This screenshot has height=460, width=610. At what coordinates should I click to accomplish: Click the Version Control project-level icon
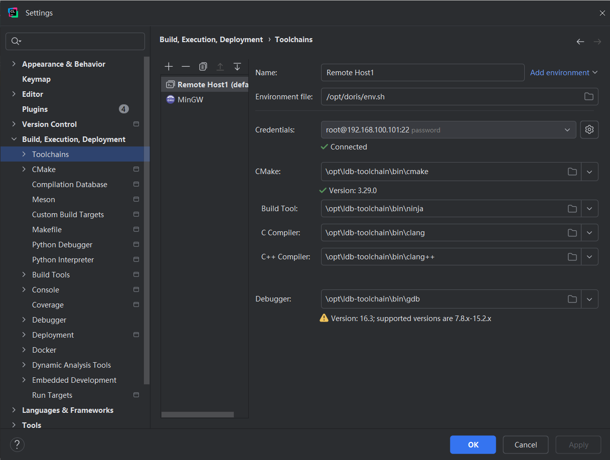(136, 124)
